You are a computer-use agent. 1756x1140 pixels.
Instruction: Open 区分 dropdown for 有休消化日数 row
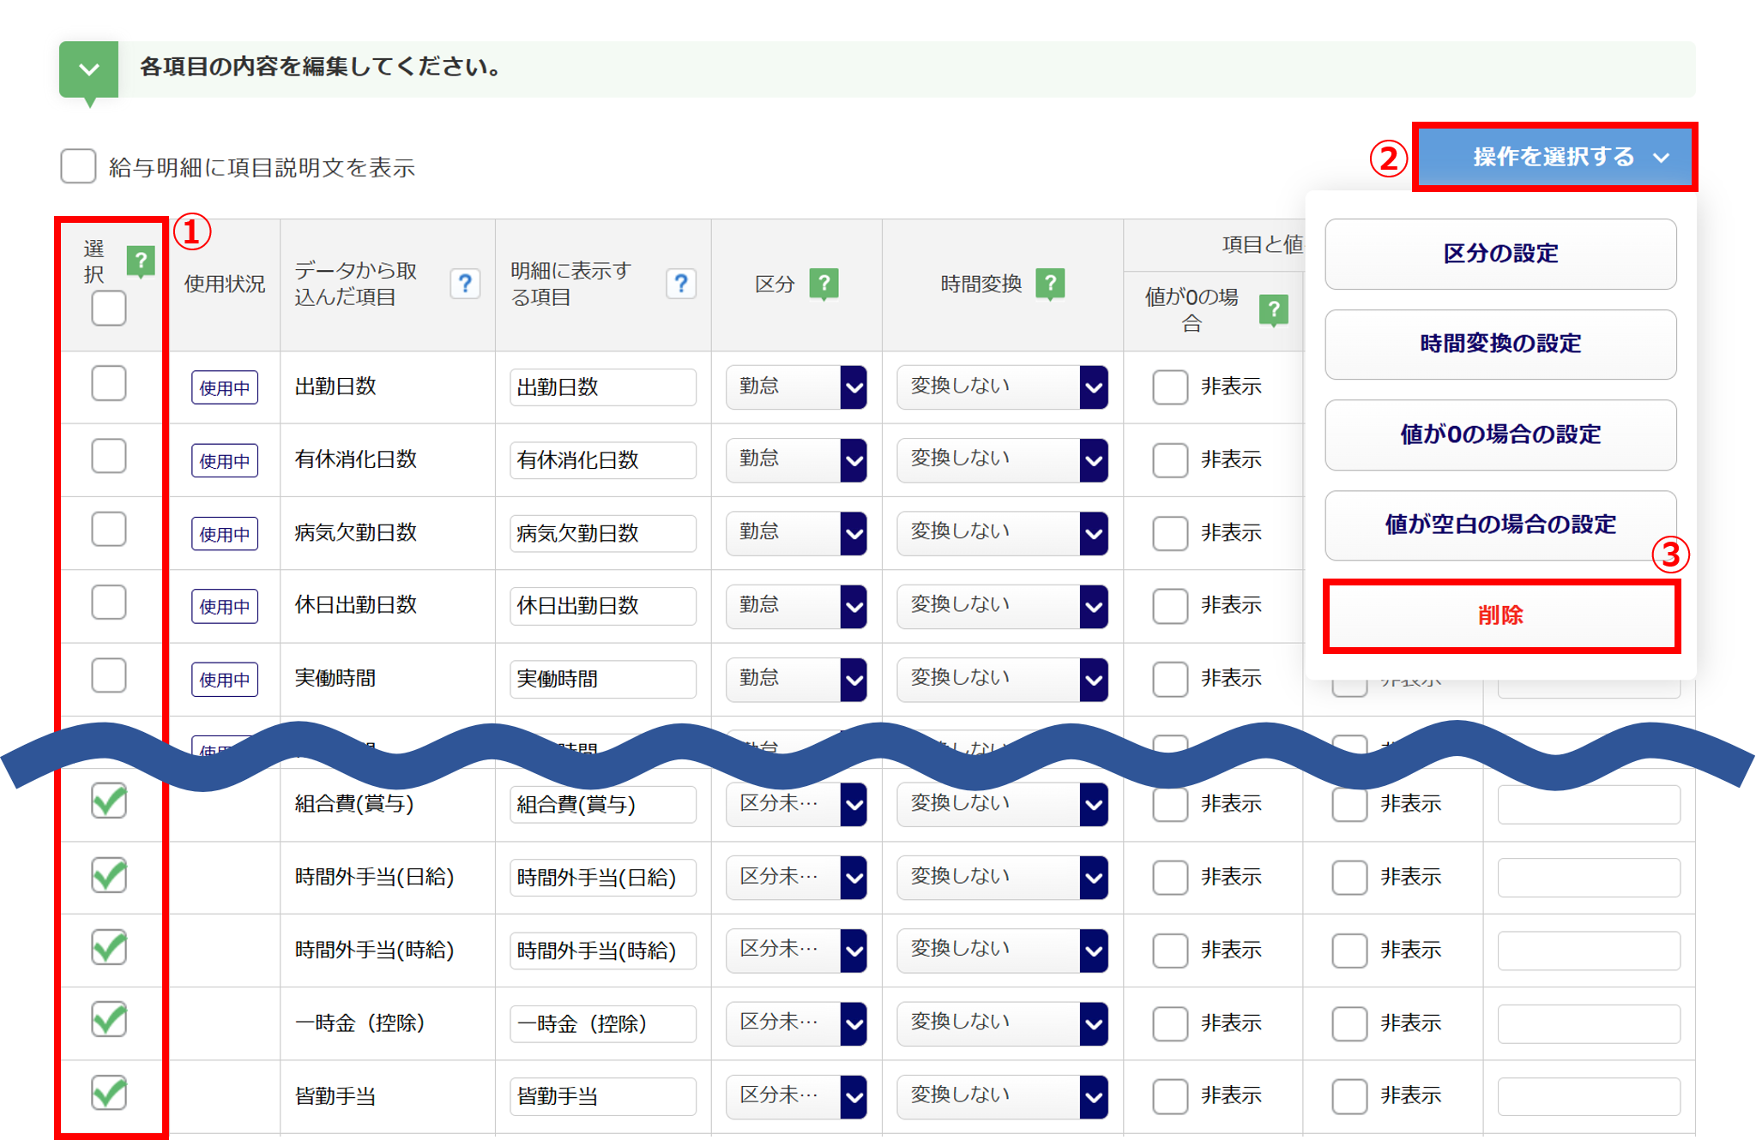(x=796, y=460)
